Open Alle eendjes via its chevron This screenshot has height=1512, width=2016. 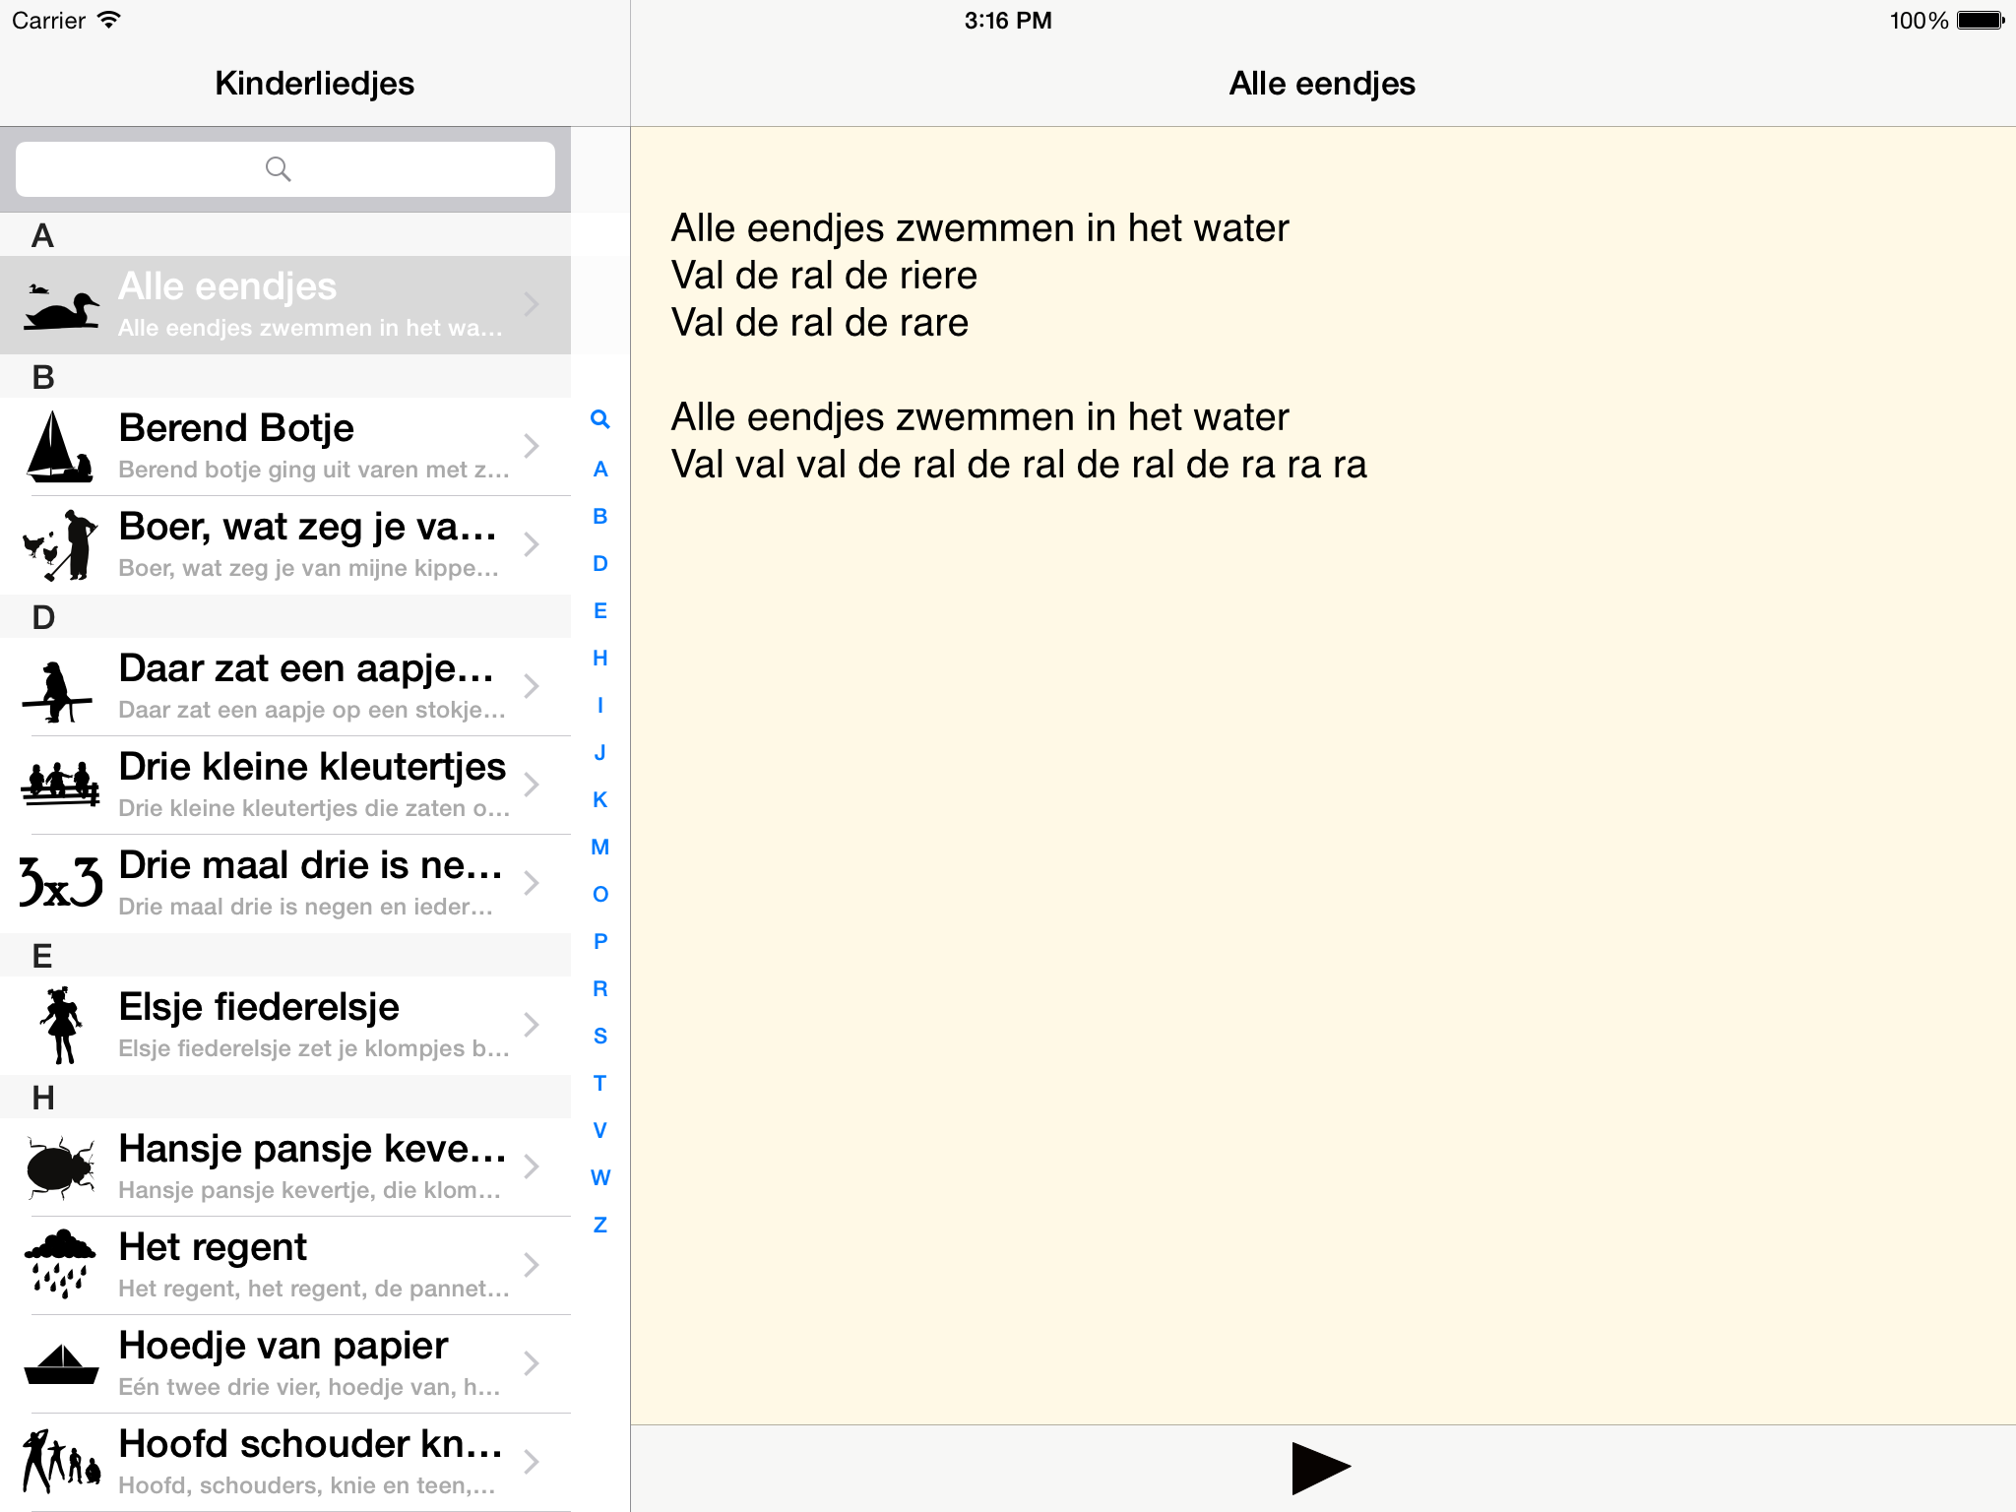tap(532, 304)
